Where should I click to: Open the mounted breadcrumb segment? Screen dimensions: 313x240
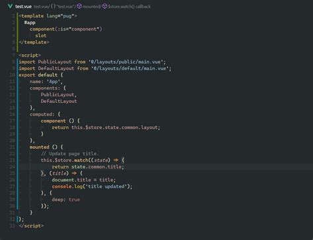91,7
